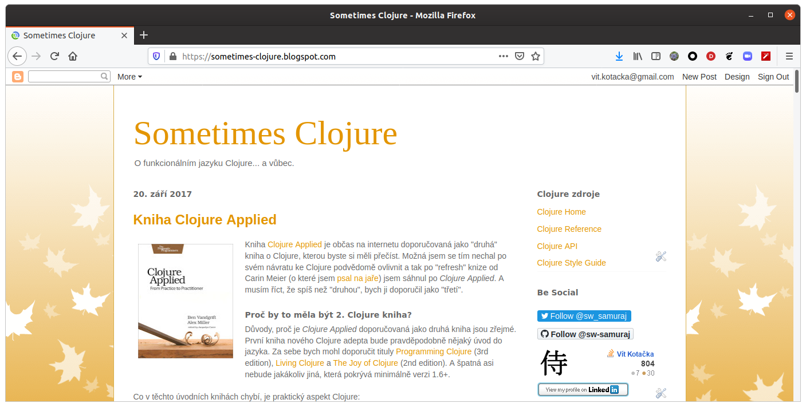The width and height of the screenshot is (806, 407).
Task: Click the Blogger navbar search field
Action: (x=64, y=76)
